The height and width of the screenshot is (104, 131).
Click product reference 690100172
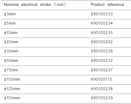click(101, 79)
